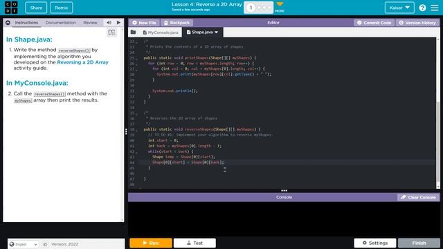The width and height of the screenshot is (443, 249).
Task: Open the Shape.java tab dropdown arrow
Action: coord(217,33)
